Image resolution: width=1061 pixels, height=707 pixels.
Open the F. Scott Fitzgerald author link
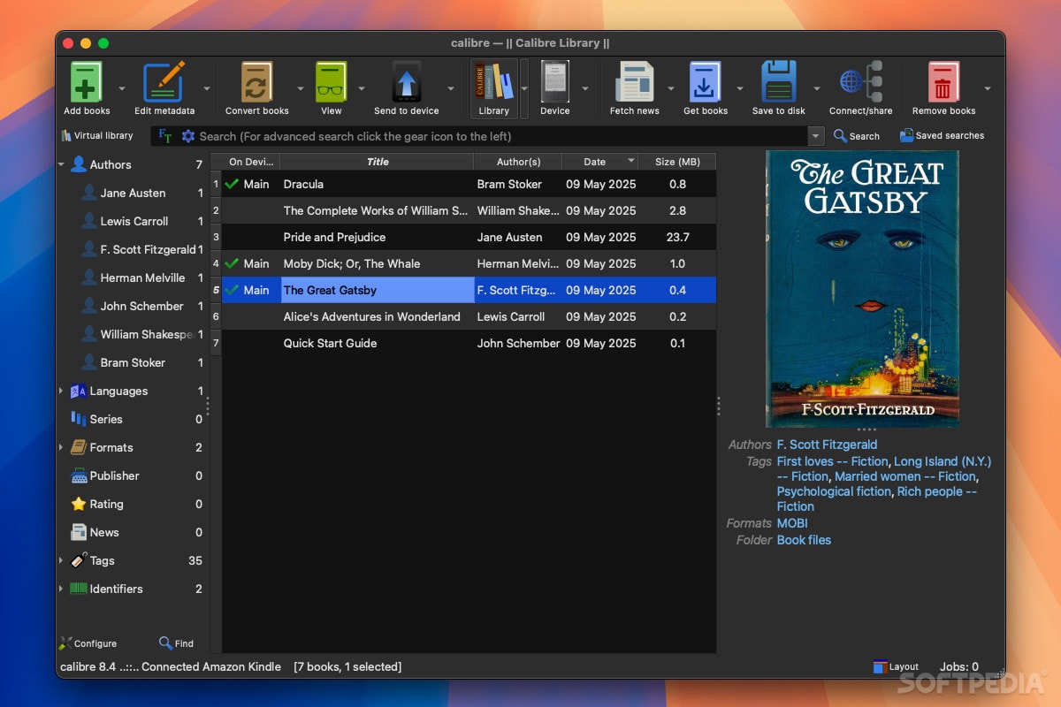(827, 445)
